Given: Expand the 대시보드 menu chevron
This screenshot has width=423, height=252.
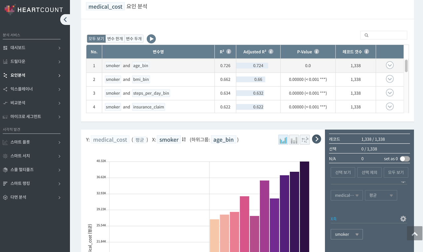Looking at the screenshot, I should pos(59,48).
